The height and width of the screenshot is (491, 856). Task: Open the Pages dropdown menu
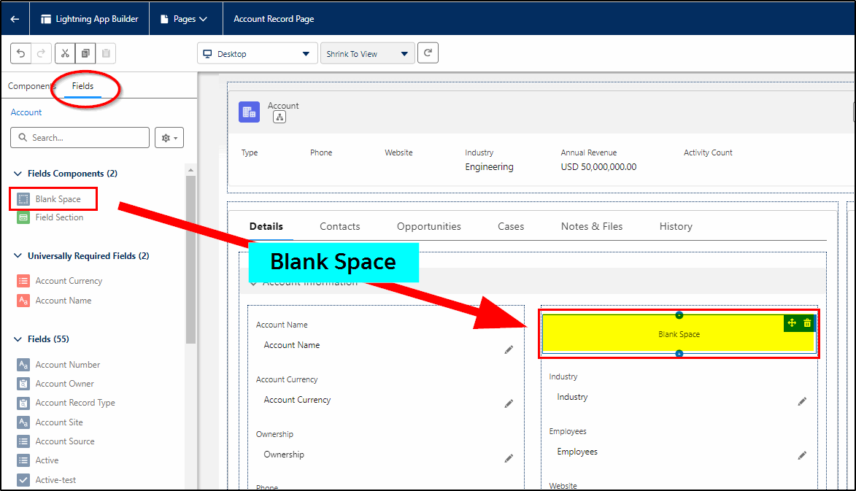pyautogui.click(x=184, y=19)
